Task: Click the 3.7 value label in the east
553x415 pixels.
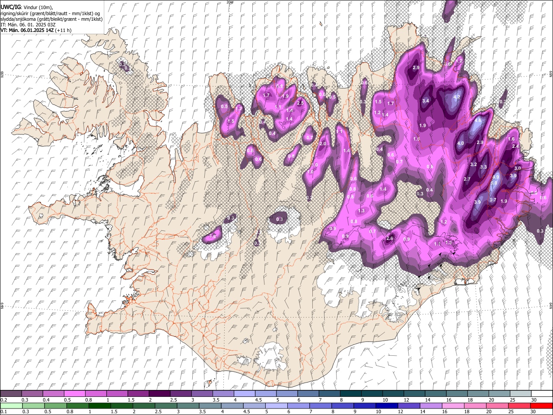Action: coord(493,200)
